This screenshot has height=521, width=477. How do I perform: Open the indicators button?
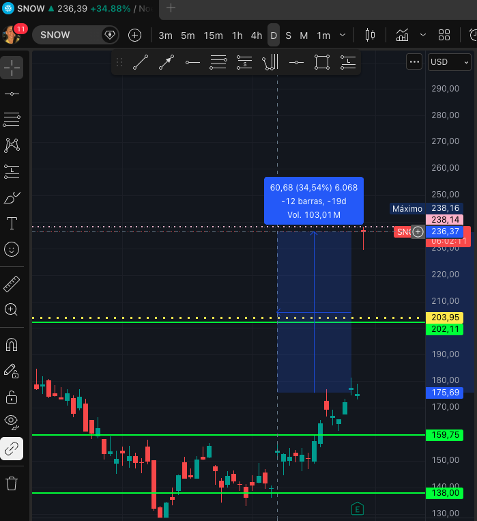click(402, 35)
